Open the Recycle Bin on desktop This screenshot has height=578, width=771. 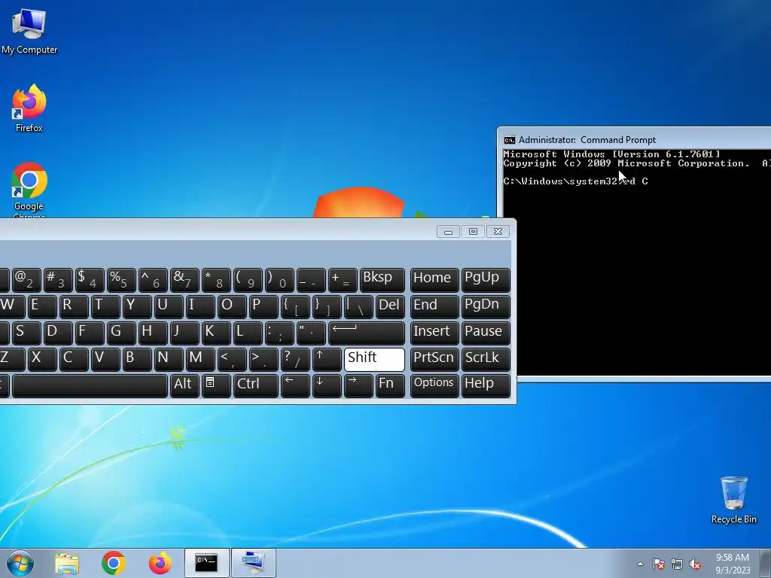pyautogui.click(x=733, y=500)
